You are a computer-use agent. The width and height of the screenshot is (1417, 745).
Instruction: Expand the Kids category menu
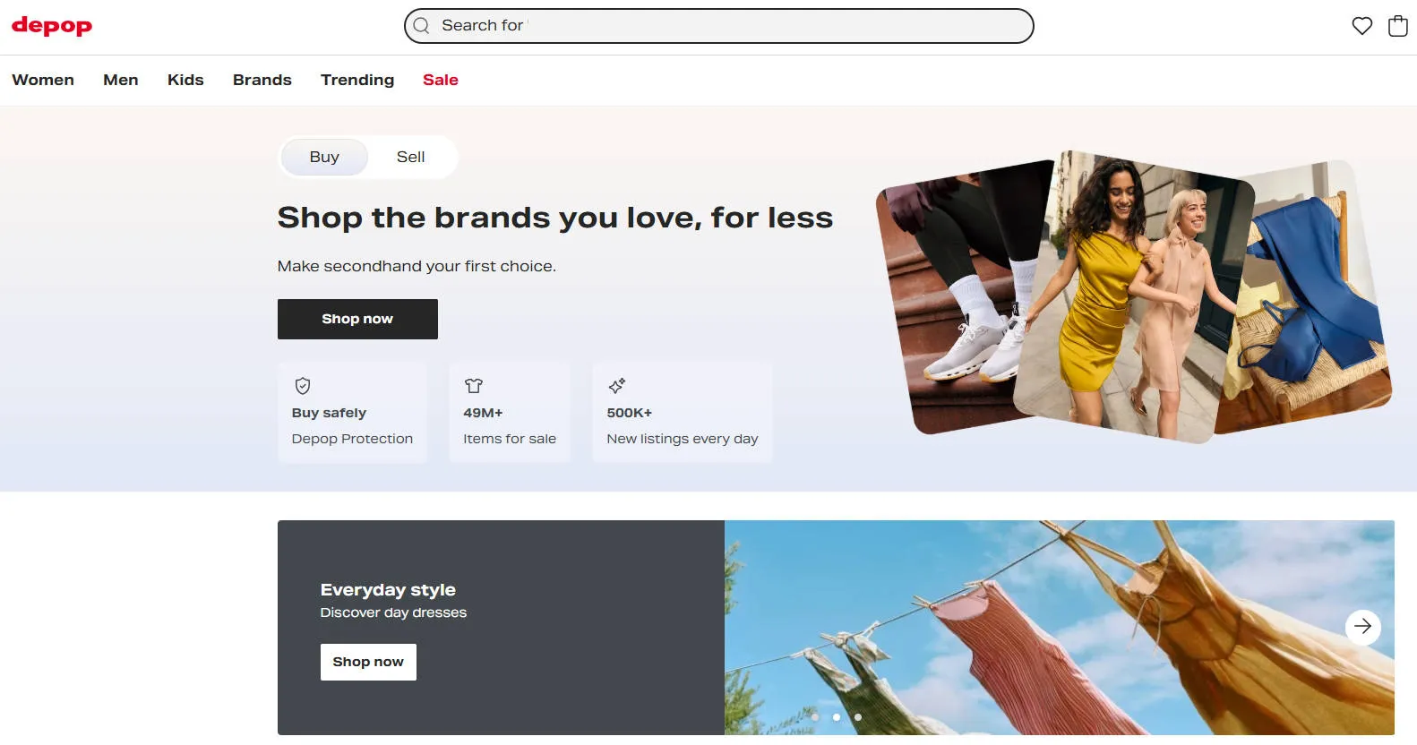(x=185, y=80)
